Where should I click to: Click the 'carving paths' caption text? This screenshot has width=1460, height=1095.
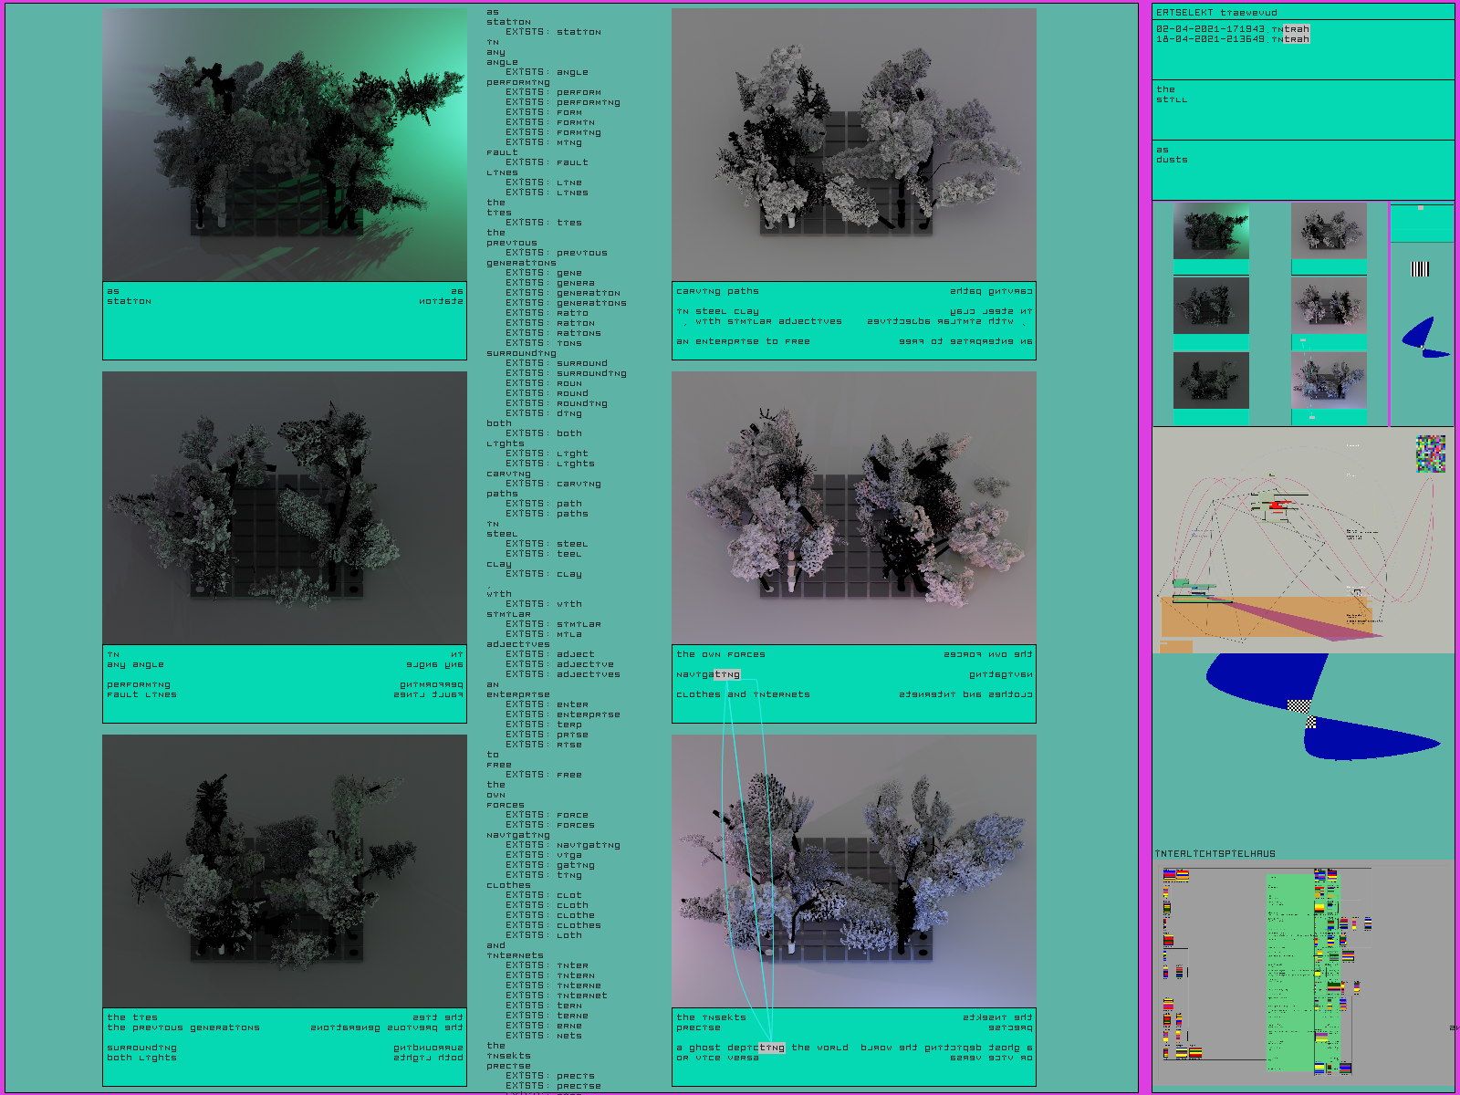pos(717,292)
